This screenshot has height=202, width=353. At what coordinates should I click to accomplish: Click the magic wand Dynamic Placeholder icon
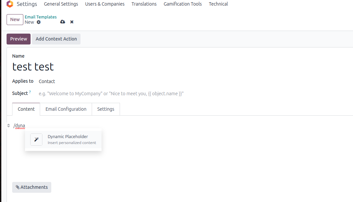coord(36,139)
